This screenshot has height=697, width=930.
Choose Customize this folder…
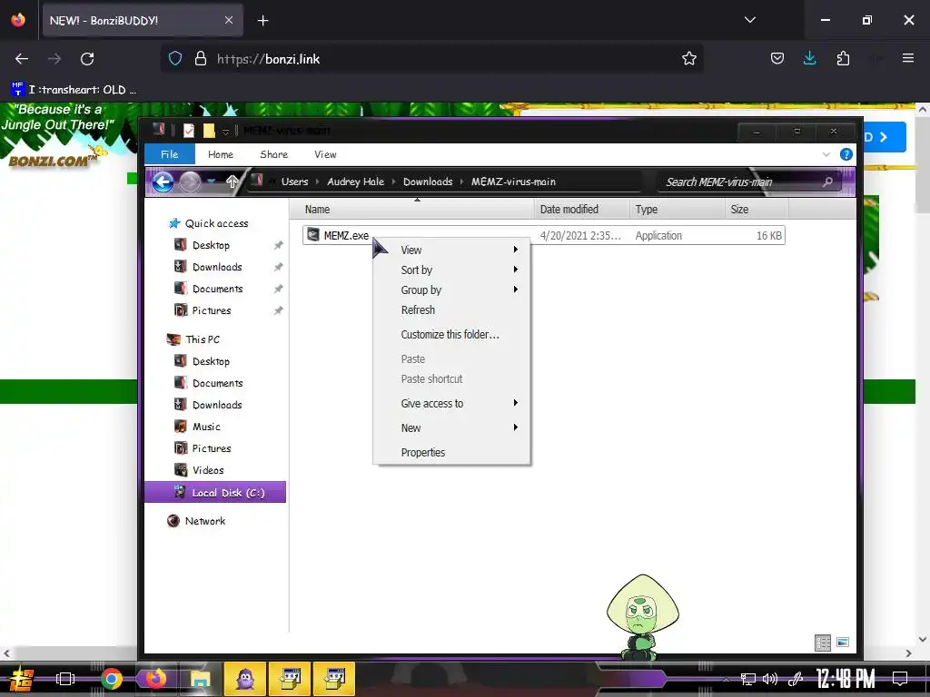click(x=451, y=334)
